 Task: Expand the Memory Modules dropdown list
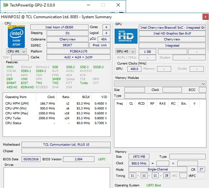203,84
